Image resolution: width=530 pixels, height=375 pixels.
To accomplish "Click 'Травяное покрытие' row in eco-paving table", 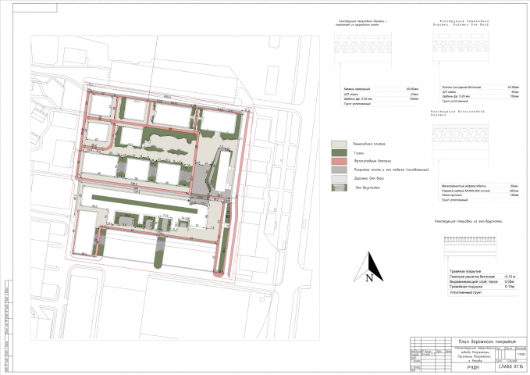I will click(484, 271).
